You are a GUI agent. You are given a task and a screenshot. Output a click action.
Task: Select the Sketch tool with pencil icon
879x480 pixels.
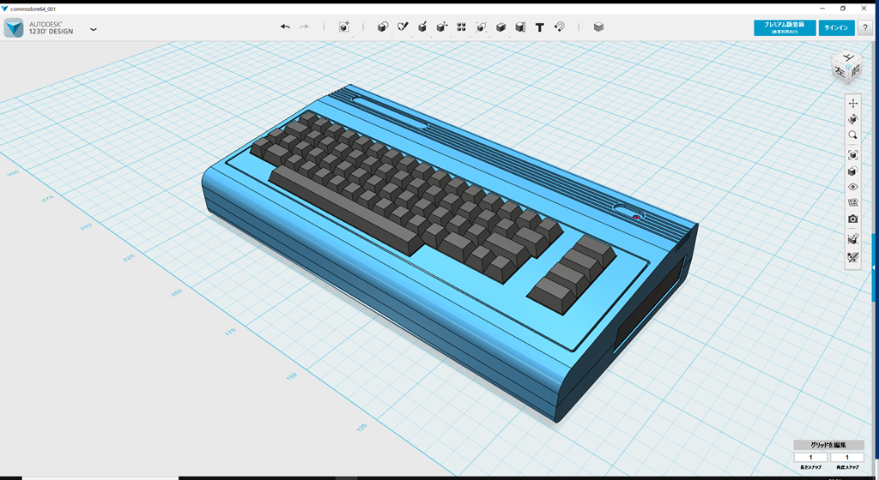[403, 27]
